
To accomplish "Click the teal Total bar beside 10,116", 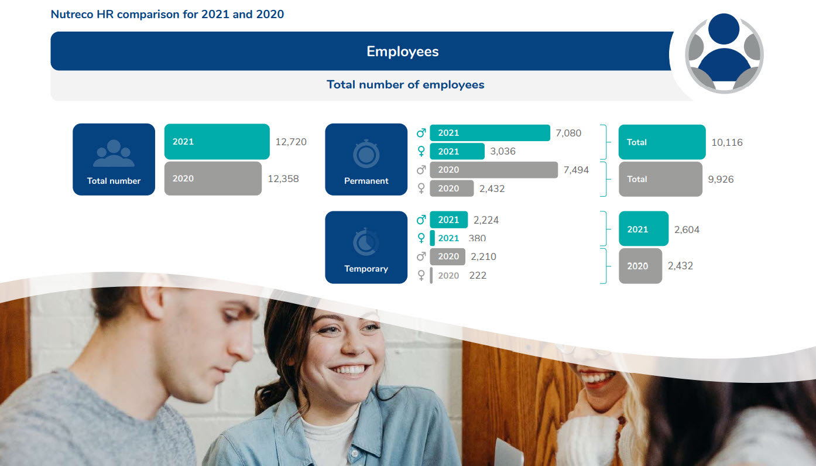I will [662, 142].
